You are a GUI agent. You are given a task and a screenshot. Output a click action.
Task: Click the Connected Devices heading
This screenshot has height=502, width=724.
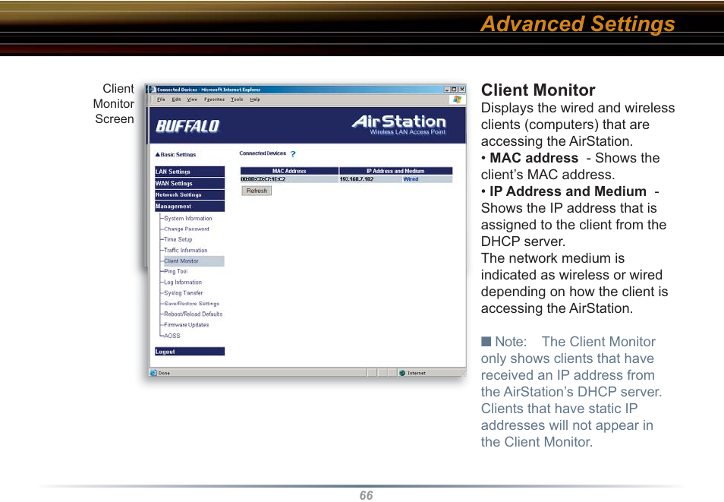(x=263, y=153)
